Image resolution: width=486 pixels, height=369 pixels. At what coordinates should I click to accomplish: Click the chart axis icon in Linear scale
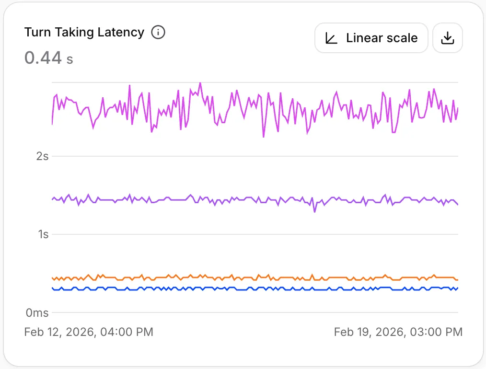point(331,38)
